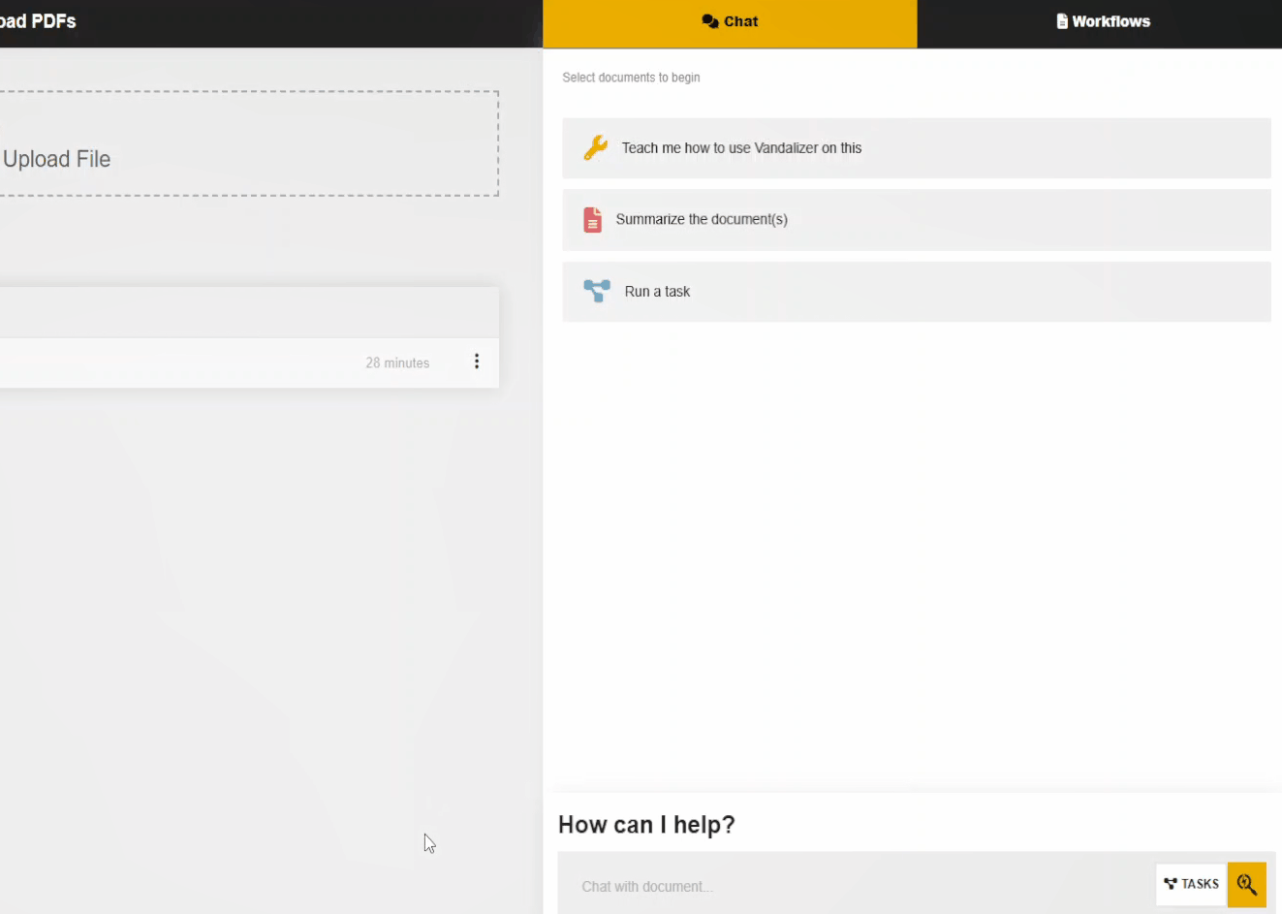1282x914 pixels.
Task: Switch to the Chat tab
Action: [x=730, y=22]
